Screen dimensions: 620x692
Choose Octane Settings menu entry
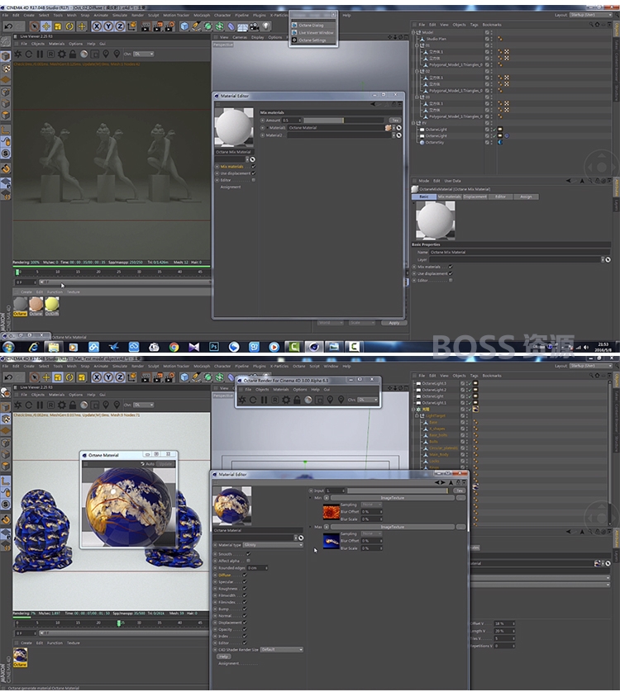click(312, 40)
